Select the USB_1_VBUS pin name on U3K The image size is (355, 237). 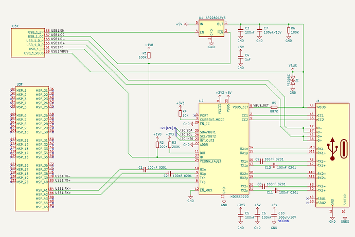[34, 53]
